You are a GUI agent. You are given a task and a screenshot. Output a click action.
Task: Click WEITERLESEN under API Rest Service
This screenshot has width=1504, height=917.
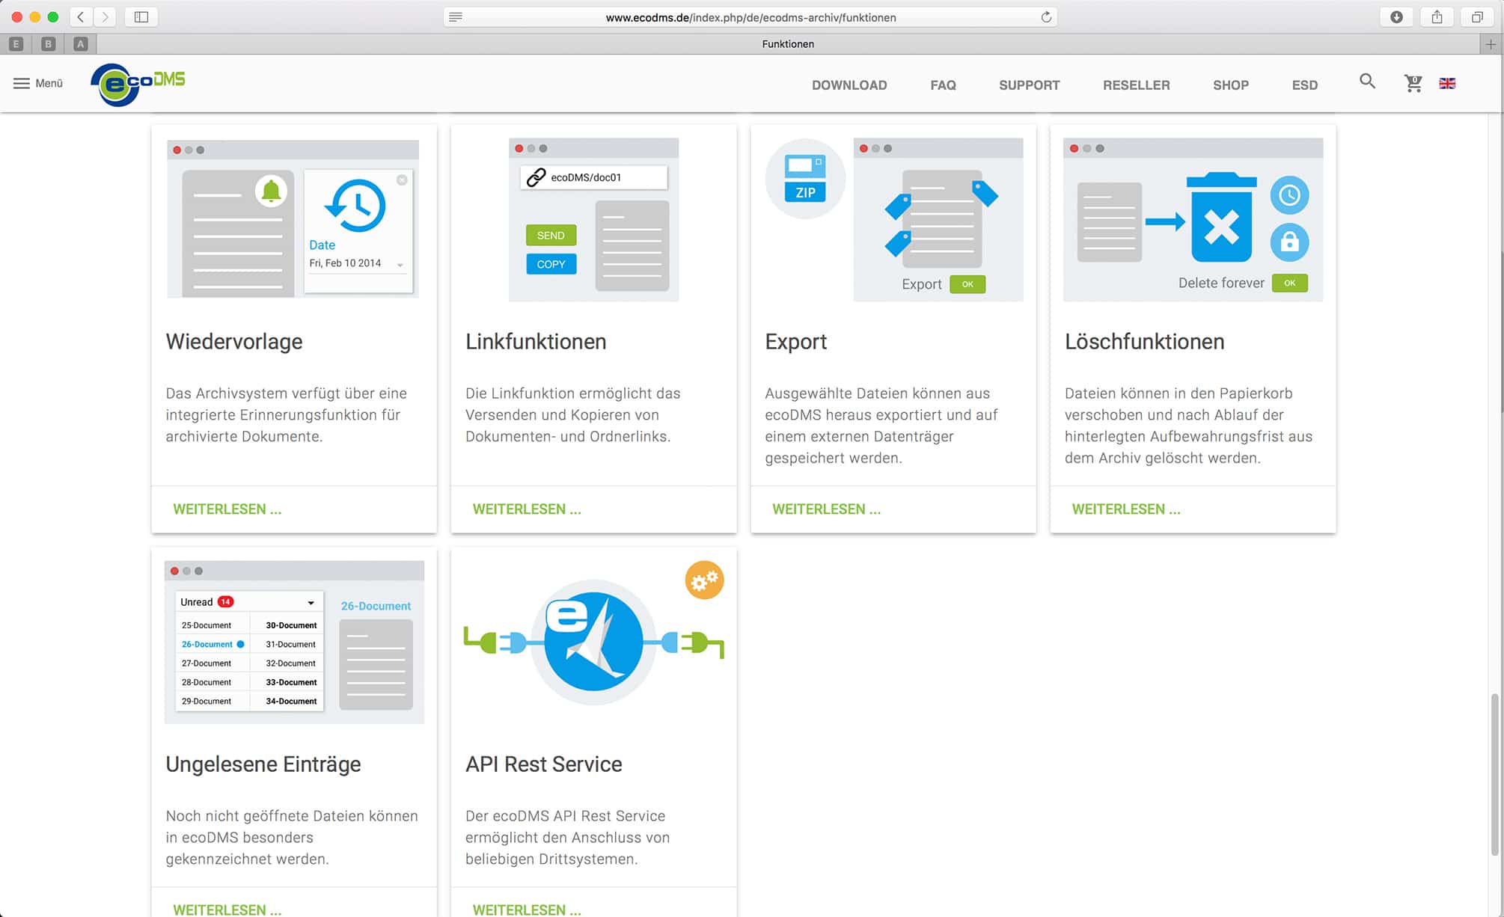click(527, 910)
